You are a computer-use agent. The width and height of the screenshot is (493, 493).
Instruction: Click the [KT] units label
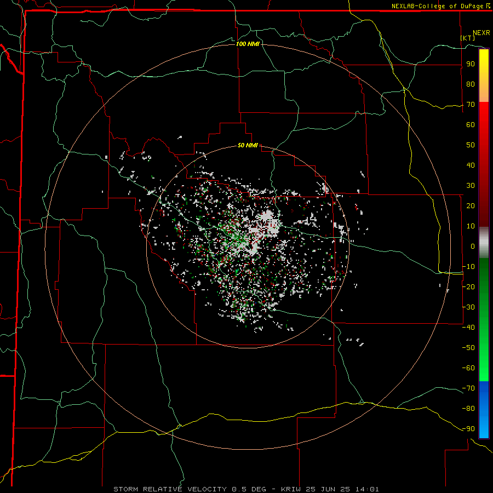coord(468,38)
